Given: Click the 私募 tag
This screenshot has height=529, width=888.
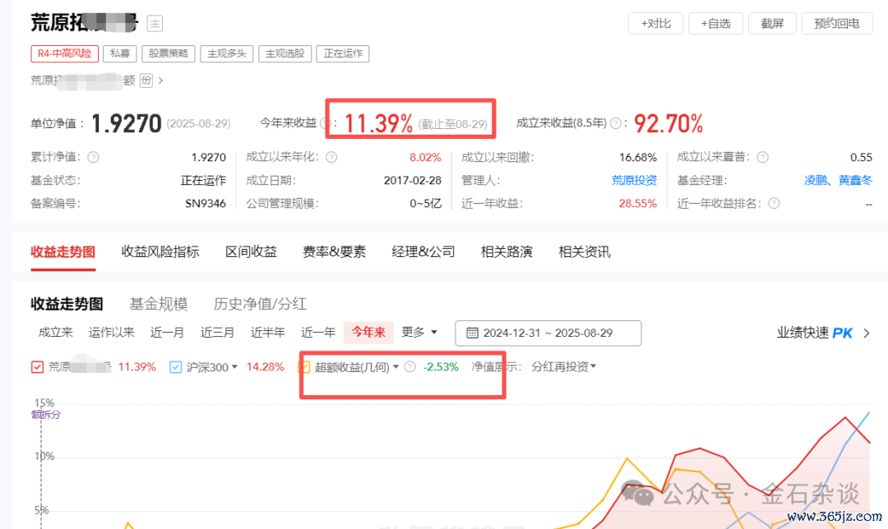Looking at the screenshot, I should (x=120, y=53).
